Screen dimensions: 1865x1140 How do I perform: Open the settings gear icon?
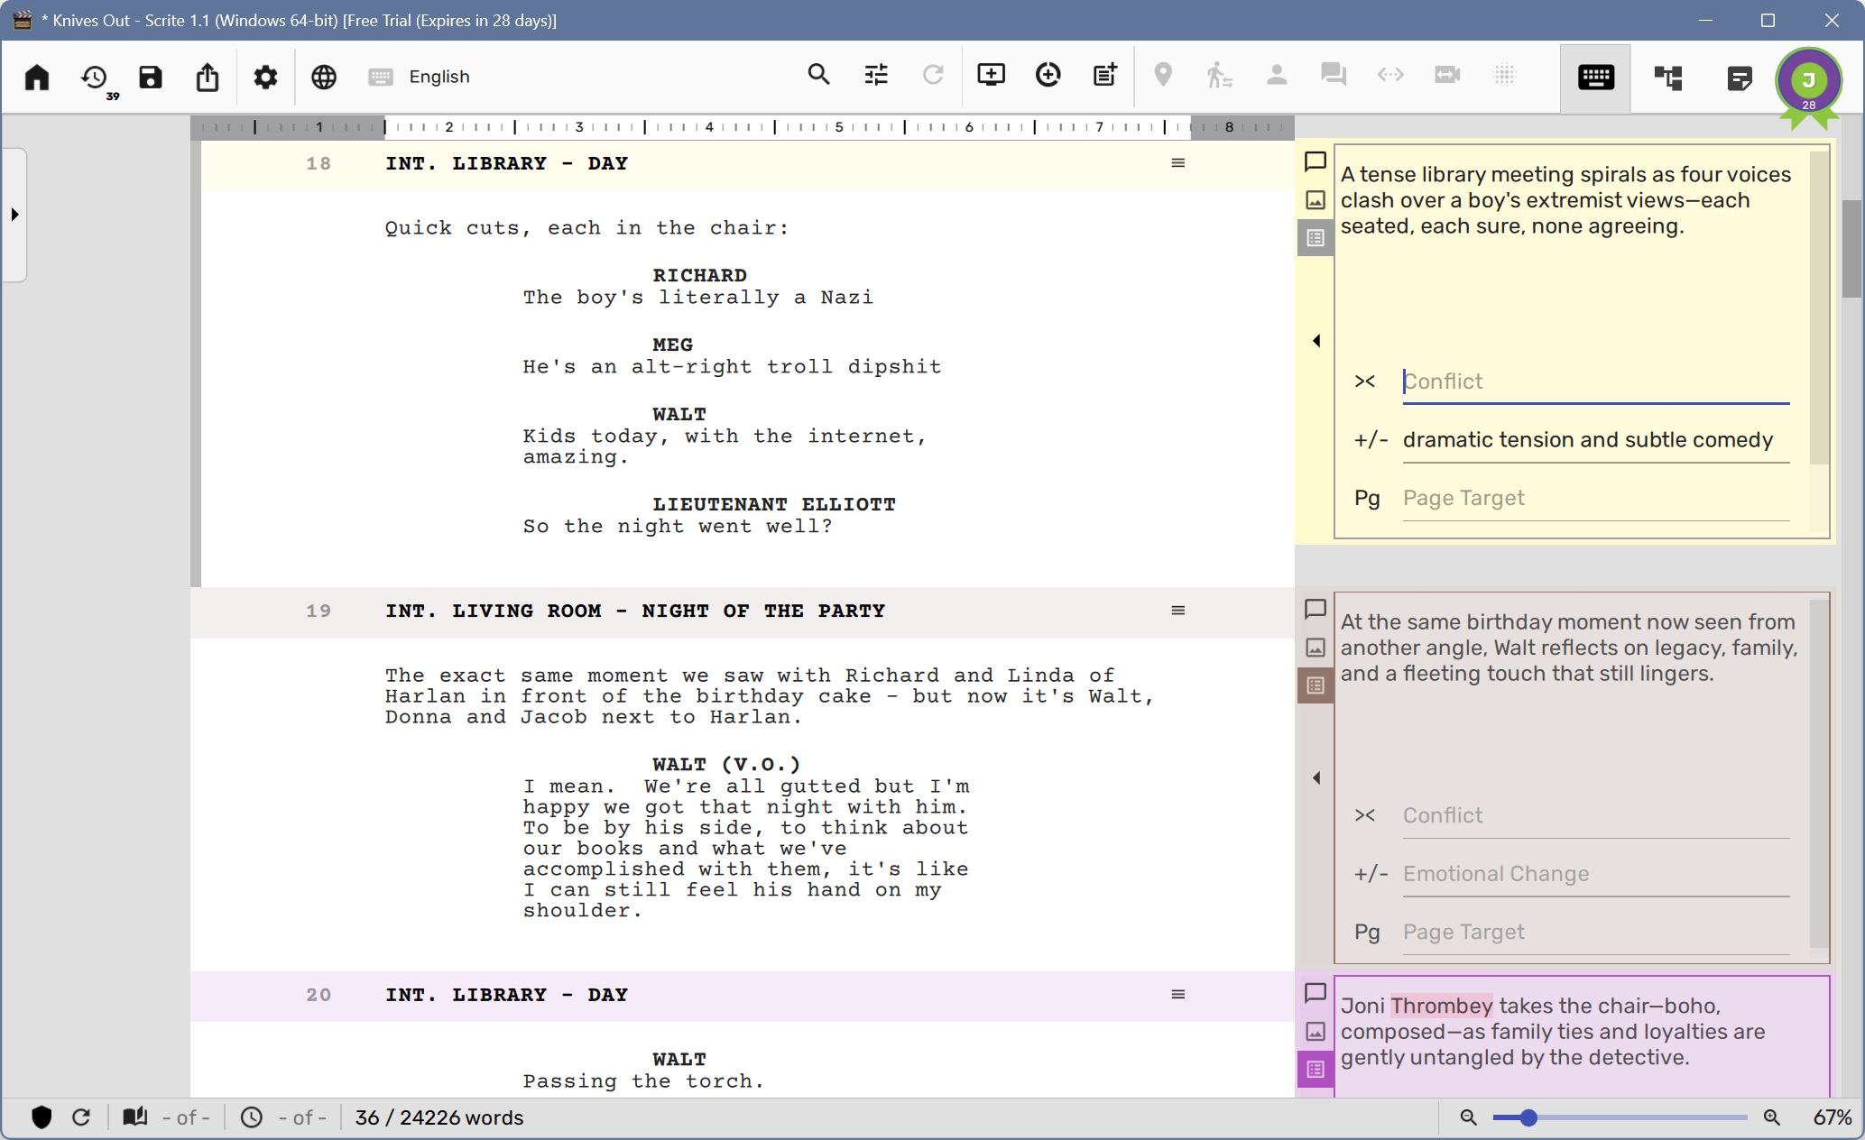(265, 77)
